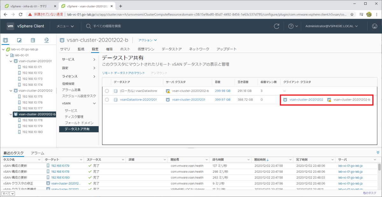Screen dimensions: 382x197
Task: Bookmark this page with the star icon
Action: (352, 14)
